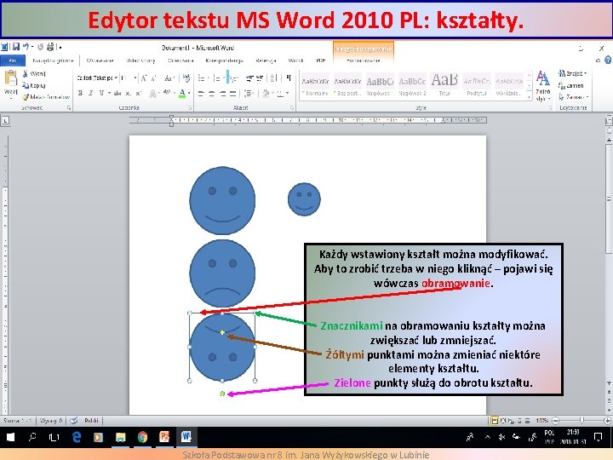Click the Paste (Wklej) clipboard icon
Image resolution: width=613 pixels, height=460 pixels.
point(10,78)
